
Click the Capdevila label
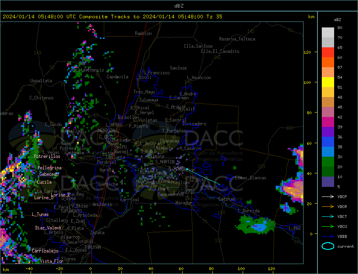pyautogui.click(x=117, y=77)
